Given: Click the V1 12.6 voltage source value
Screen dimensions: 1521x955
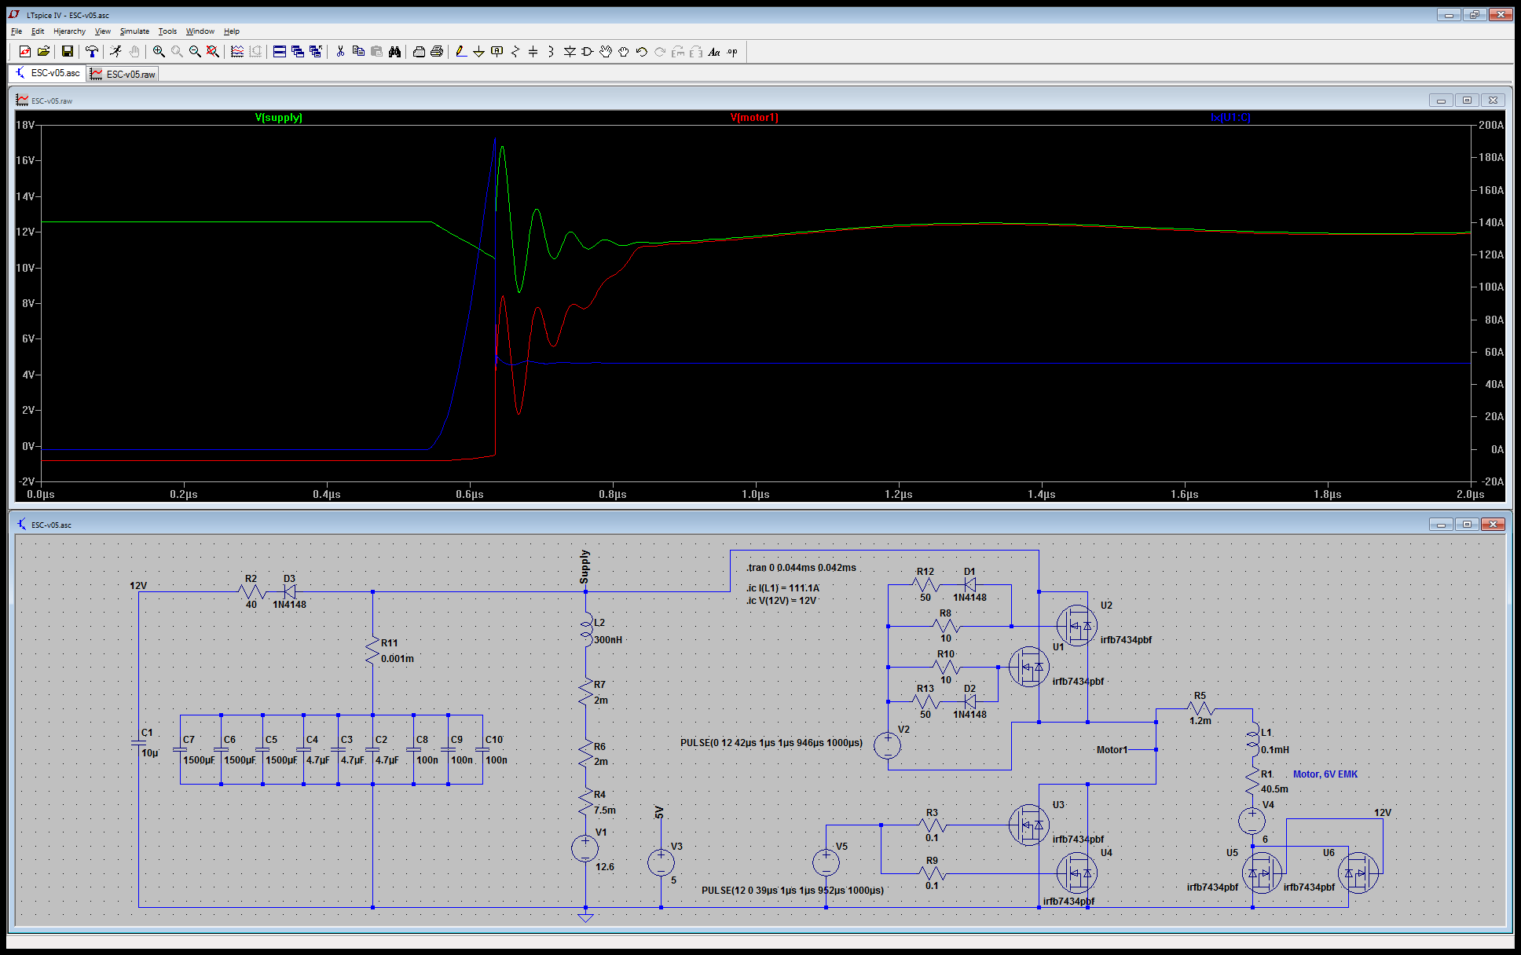Looking at the screenshot, I should tap(605, 867).
